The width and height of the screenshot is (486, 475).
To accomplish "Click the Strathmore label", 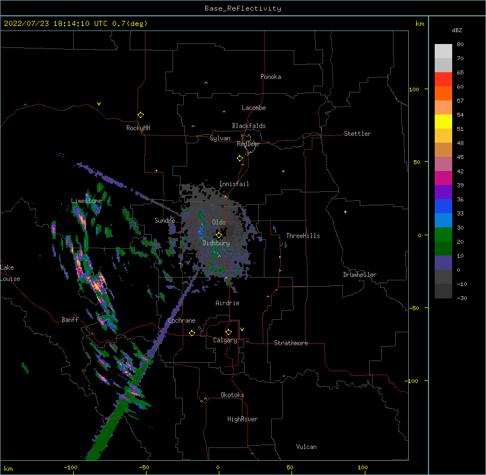I will click(291, 343).
